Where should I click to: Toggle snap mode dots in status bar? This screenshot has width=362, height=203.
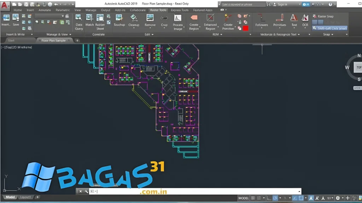(259, 198)
